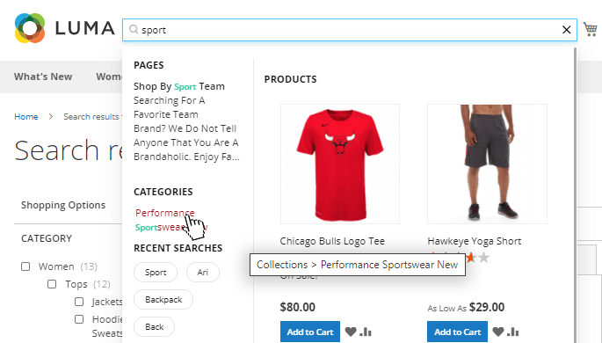Enable the Hoodies category checkbox
This screenshot has width=602, height=343.
(x=79, y=319)
